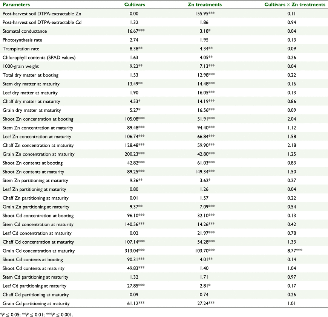Click the 1.58 interaction value
Viewport: 328px width, 317px height.
[291, 137]
